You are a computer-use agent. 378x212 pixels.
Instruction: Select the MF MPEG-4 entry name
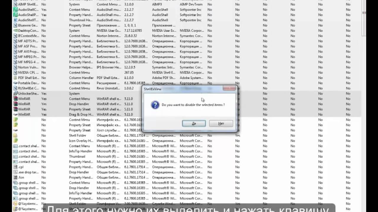[x=28, y=62]
